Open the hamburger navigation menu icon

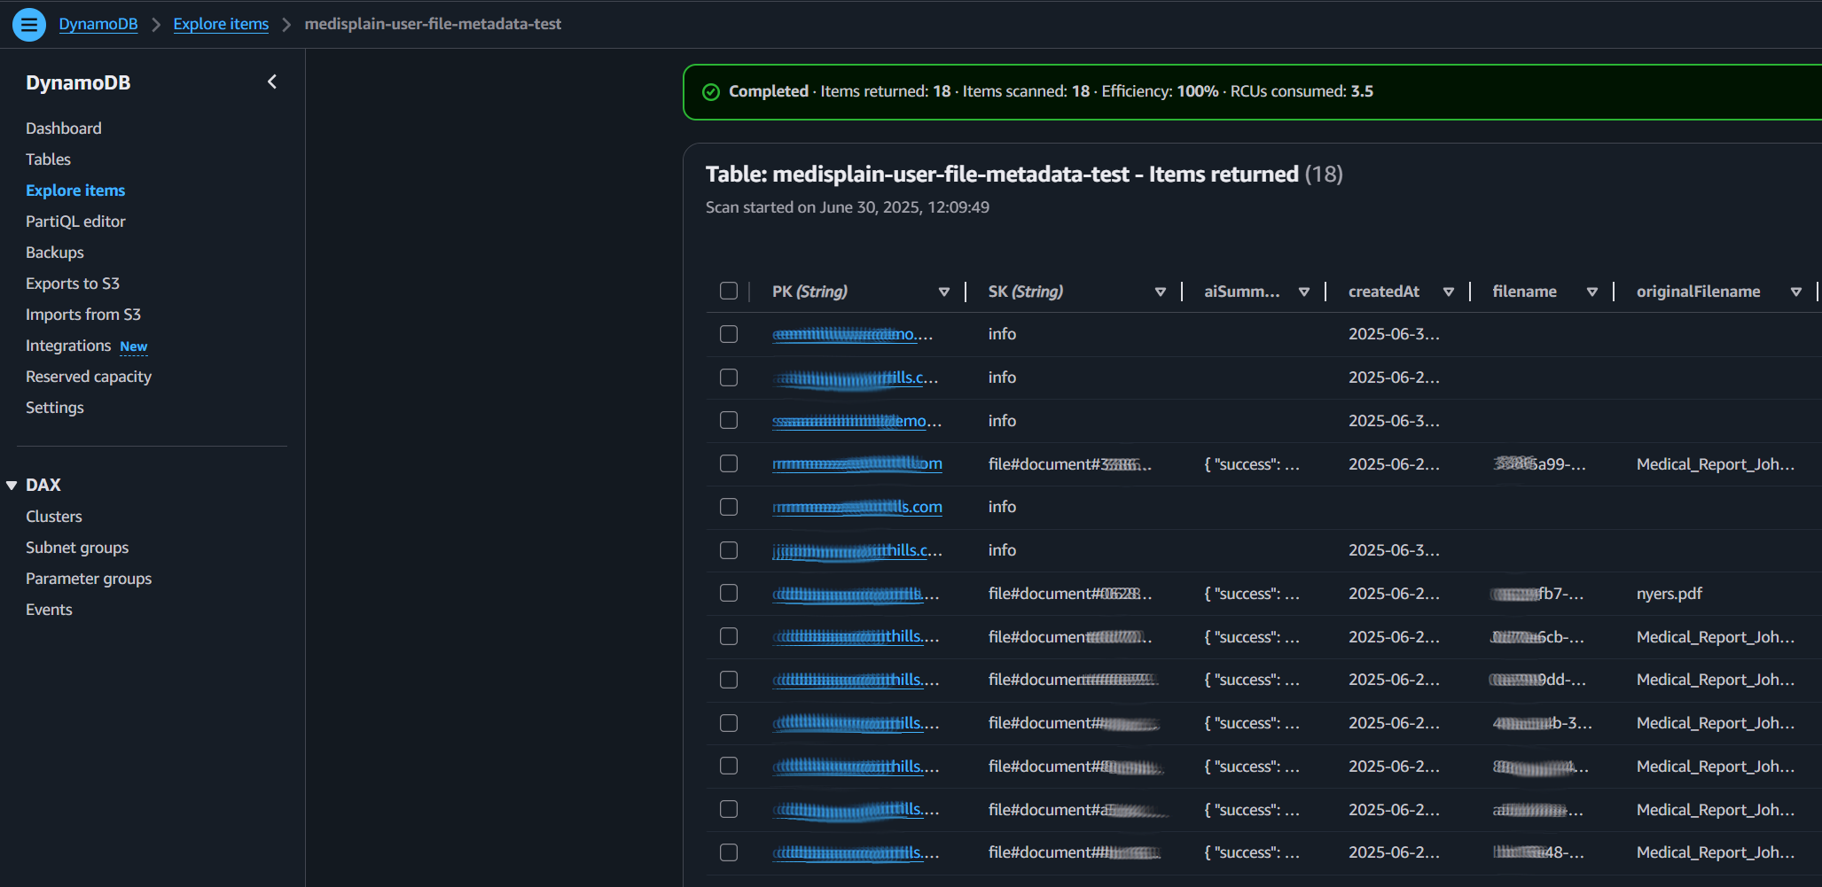(x=29, y=24)
